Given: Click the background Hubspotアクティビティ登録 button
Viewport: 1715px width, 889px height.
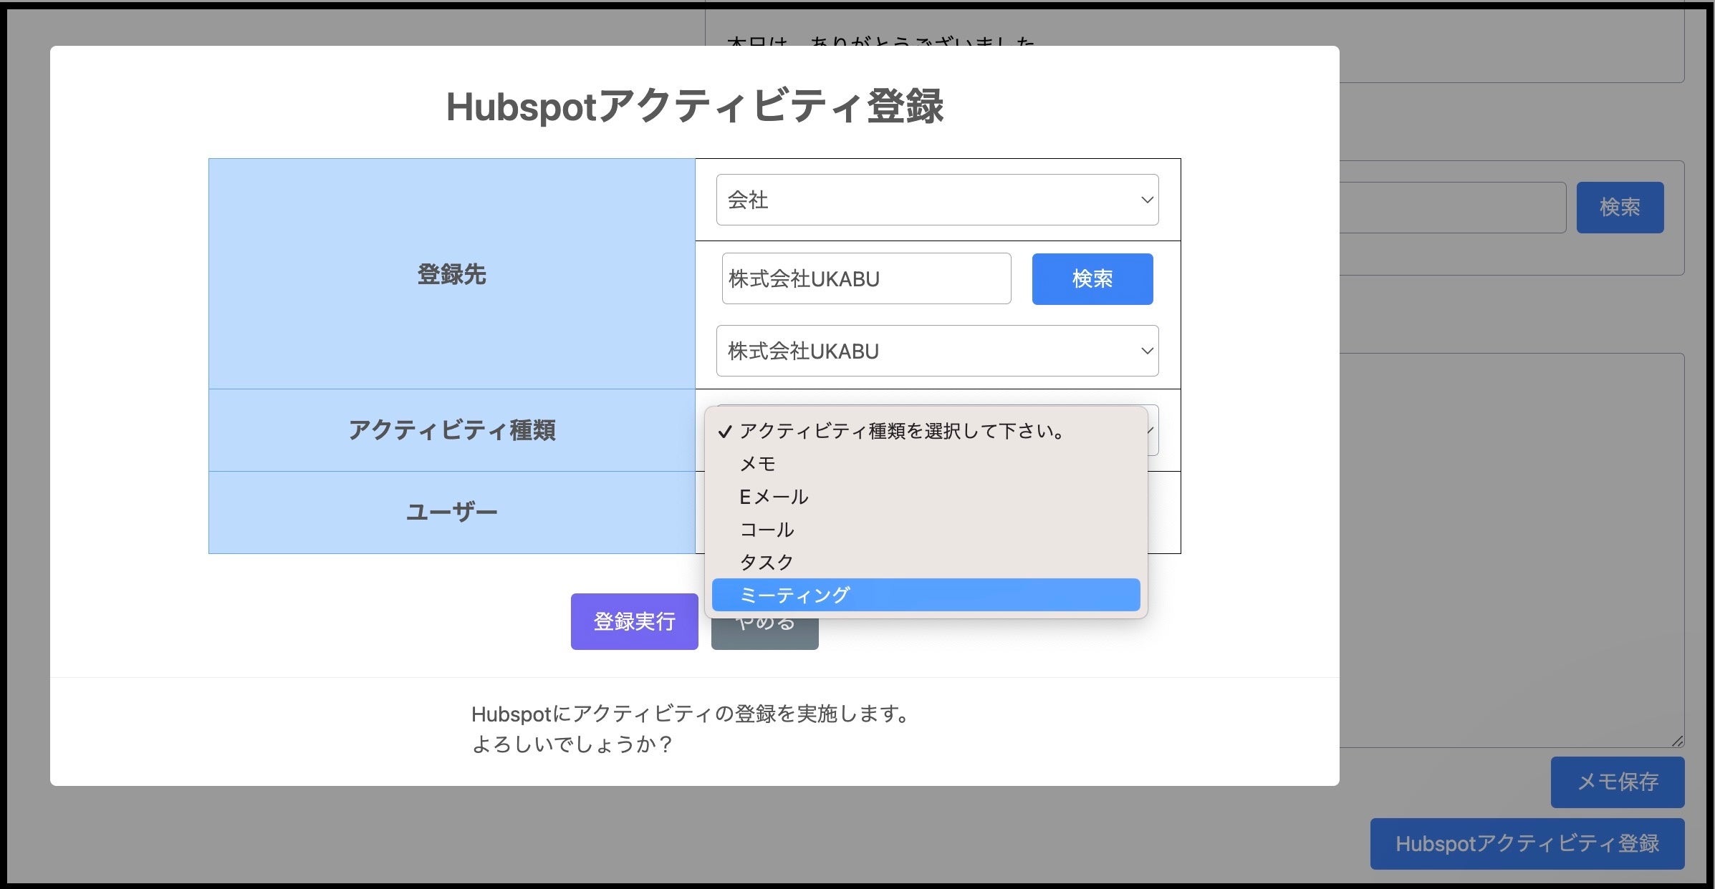Looking at the screenshot, I should pos(1527,843).
